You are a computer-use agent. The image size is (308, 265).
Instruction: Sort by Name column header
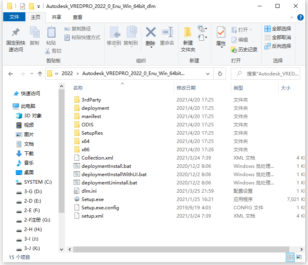pos(78,88)
